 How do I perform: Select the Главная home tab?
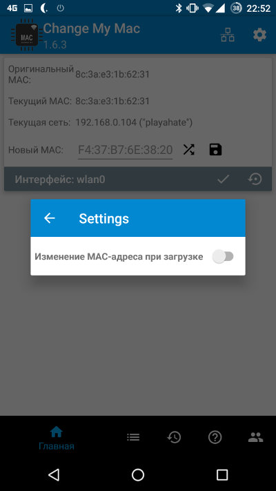tap(57, 438)
